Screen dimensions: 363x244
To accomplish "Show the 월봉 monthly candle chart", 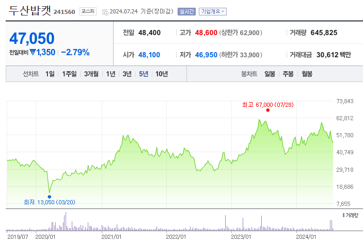I will (x=307, y=74).
